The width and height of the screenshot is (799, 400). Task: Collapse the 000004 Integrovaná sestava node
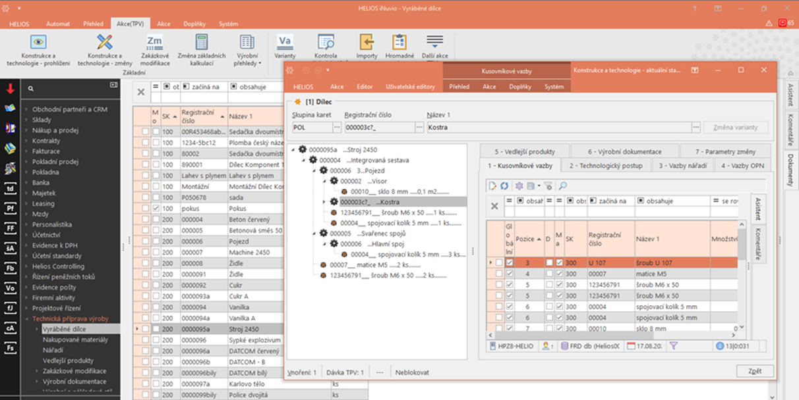tap(304, 160)
